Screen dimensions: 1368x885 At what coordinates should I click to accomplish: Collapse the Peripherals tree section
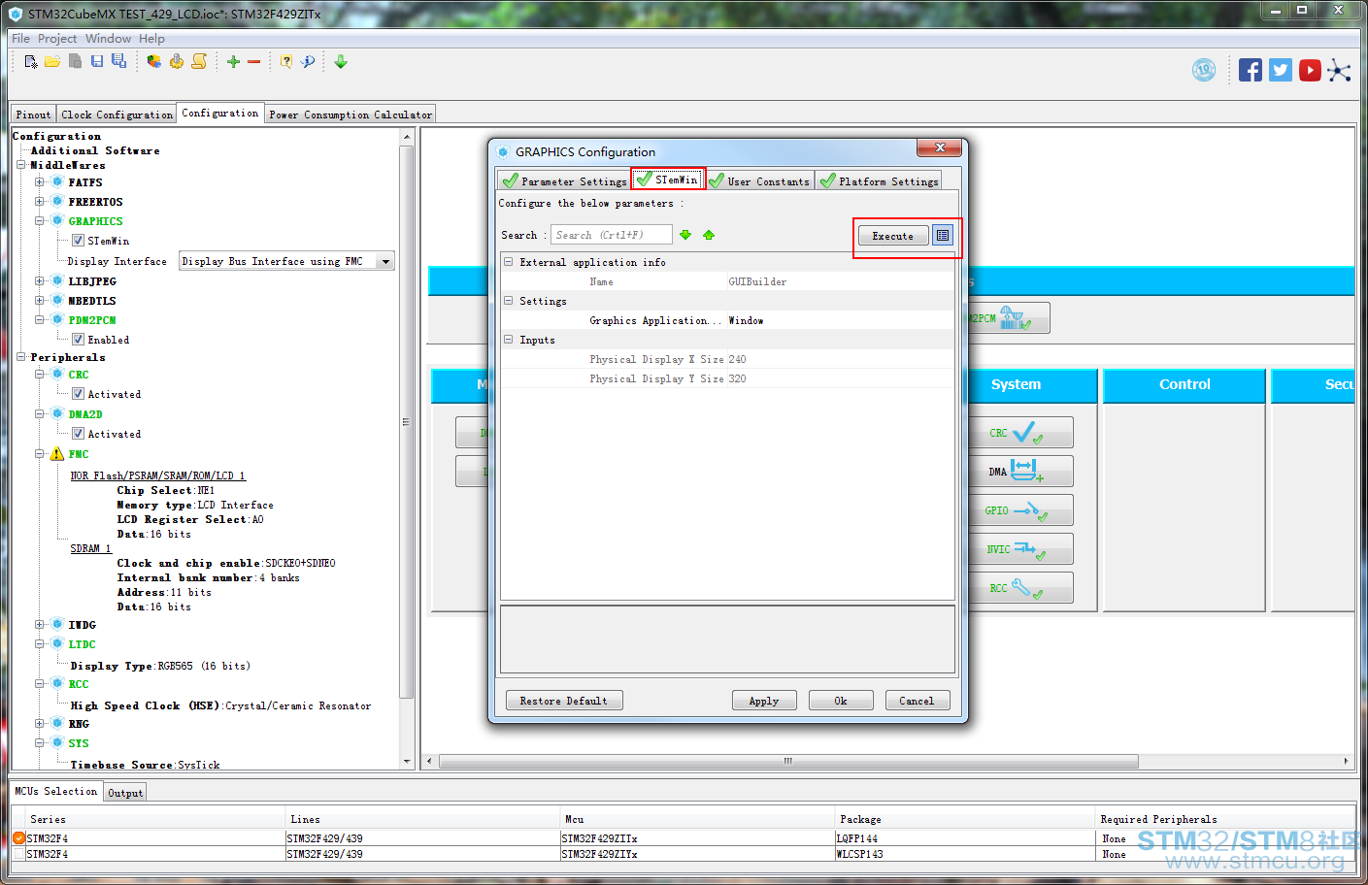click(21, 357)
